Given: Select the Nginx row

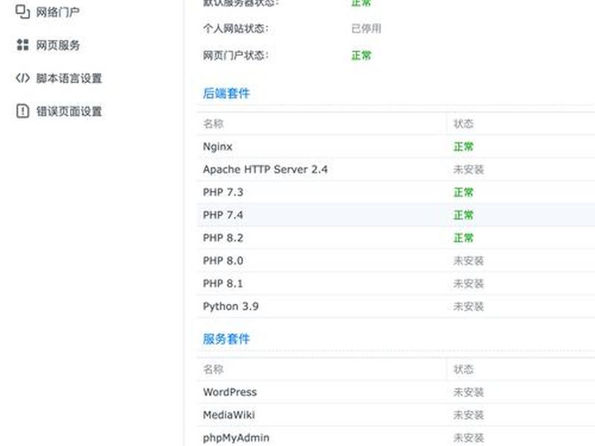Looking at the screenshot, I should click(x=396, y=146).
